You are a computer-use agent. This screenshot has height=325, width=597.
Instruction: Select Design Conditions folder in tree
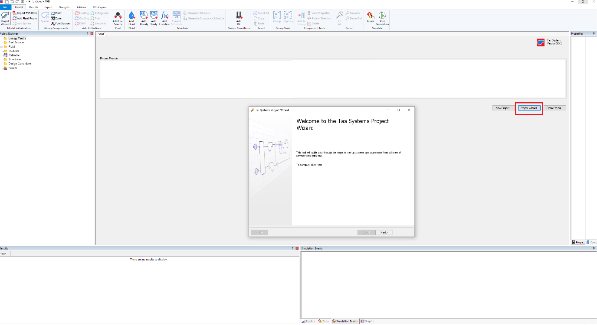click(x=20, y=64)
